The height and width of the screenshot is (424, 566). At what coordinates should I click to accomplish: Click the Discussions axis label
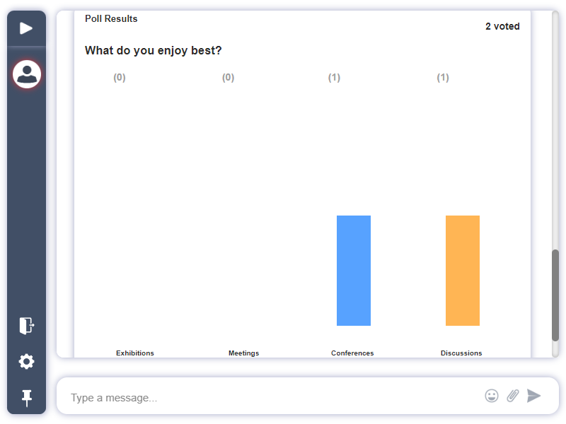pos(461,353)
